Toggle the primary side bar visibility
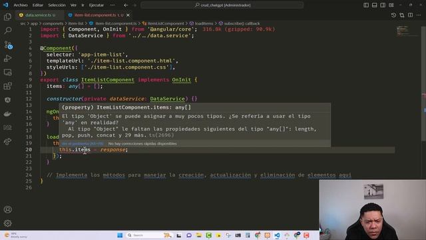Viewport: 426px width, 240px height. tap(366, 5)
